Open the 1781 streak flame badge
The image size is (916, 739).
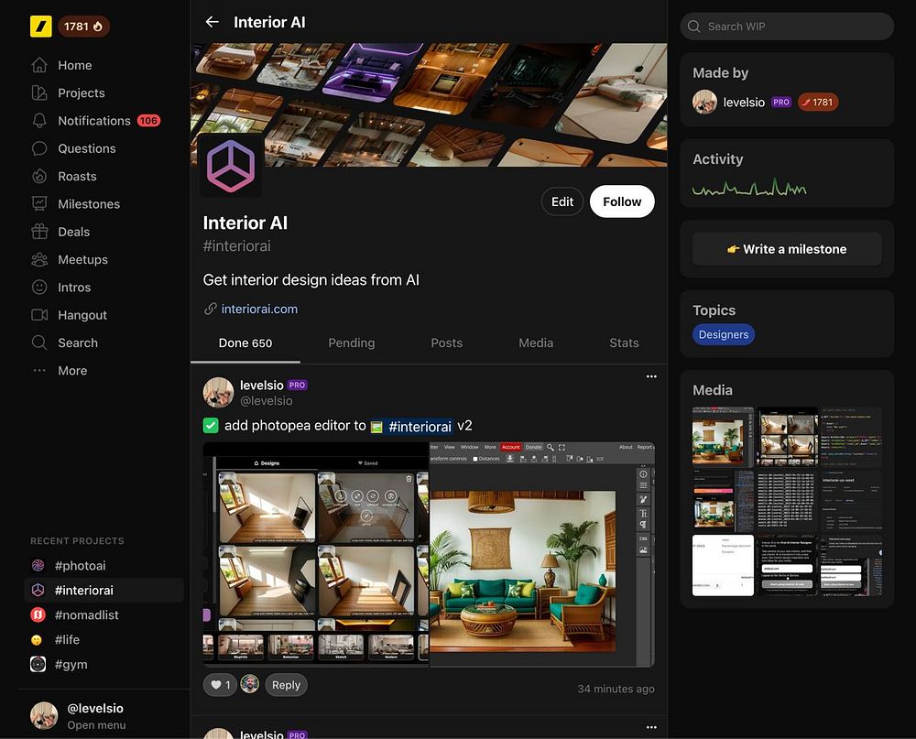coord(83,27)
